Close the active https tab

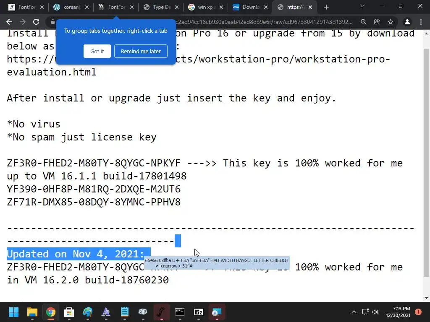310,8
